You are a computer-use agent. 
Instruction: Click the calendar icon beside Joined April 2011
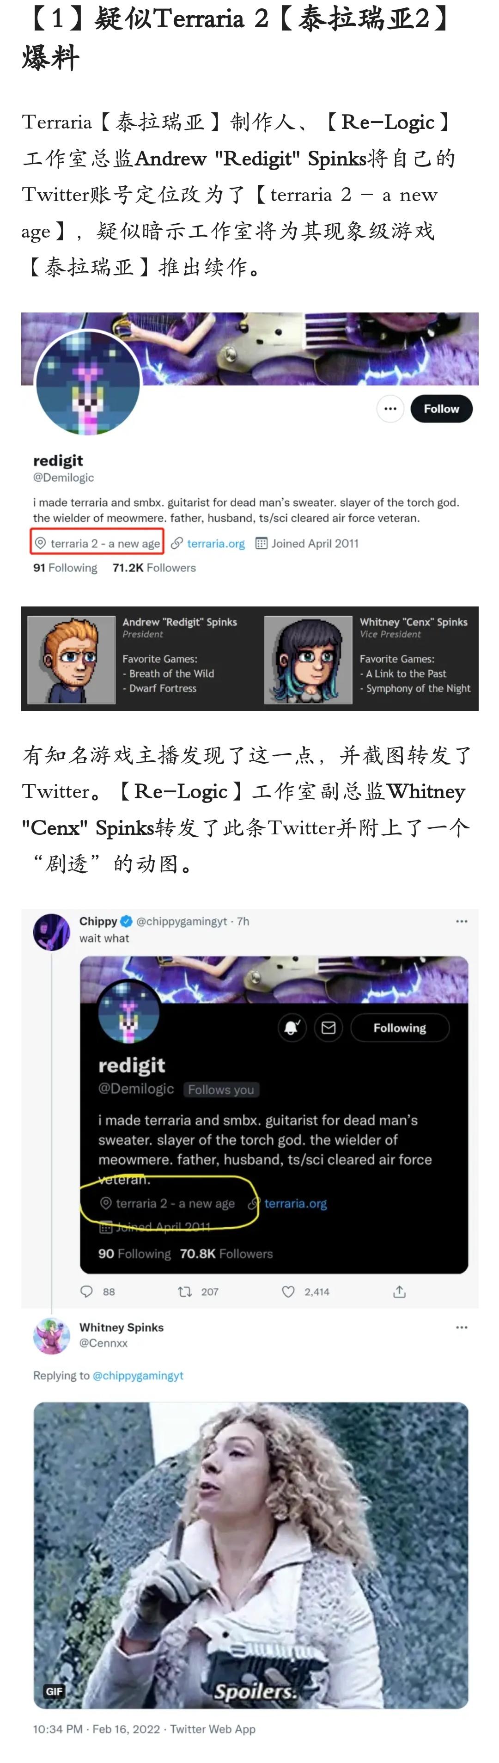261,544
